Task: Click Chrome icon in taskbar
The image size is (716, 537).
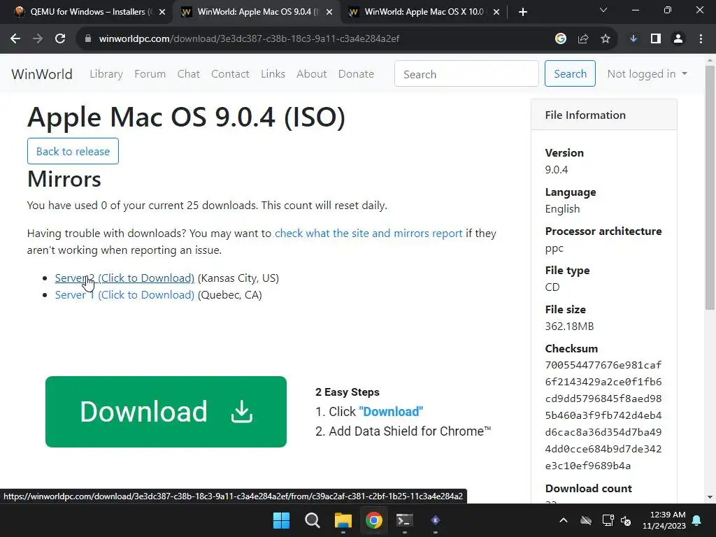Action: click(374, 520)
